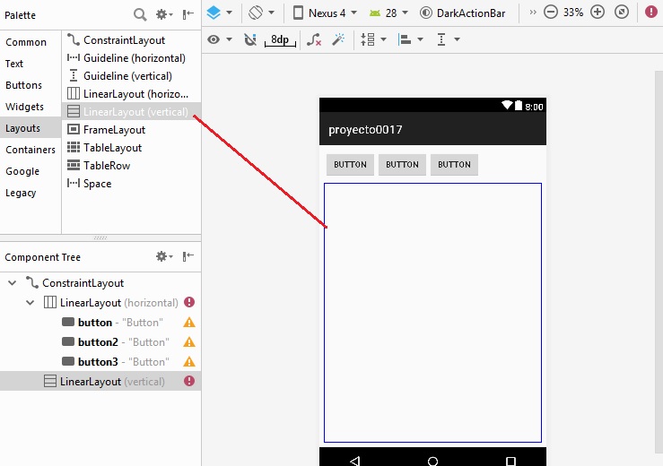Clear all constraints icon
The image size is (663, 466).
click(x=313, y=39)
